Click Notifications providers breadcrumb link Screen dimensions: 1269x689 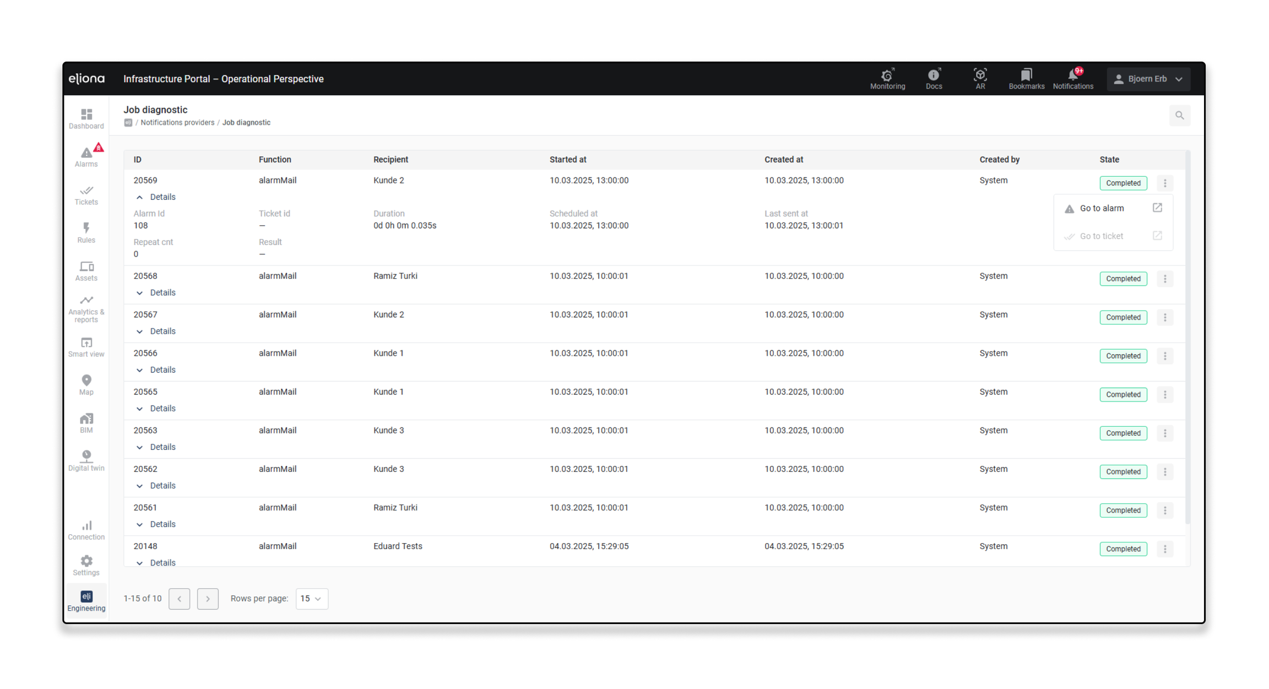[177, 122]
